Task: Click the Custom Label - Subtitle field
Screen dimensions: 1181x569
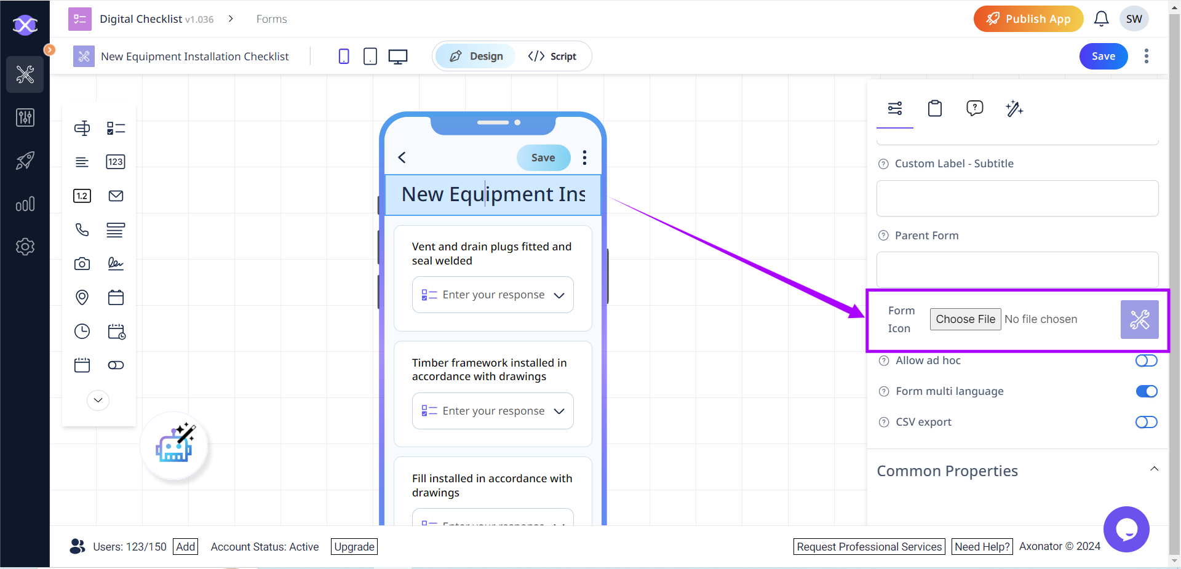Action: pyautogui.click(x=1017, y=198)
